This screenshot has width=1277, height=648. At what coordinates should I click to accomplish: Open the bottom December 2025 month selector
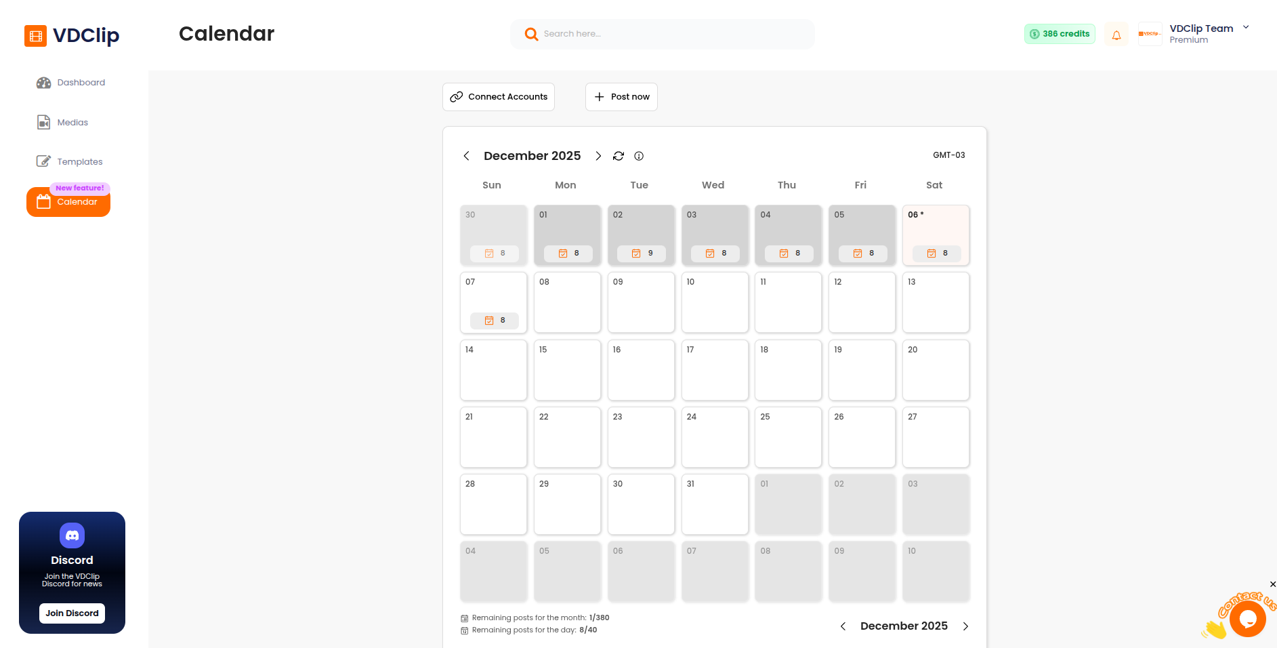904,626
